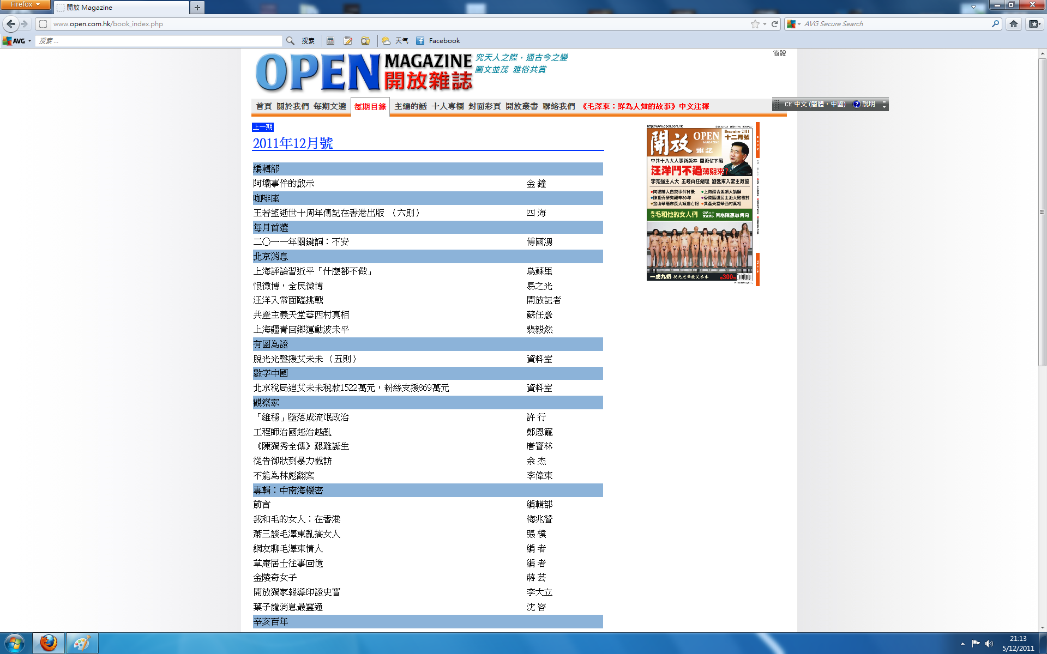Select the 封面彩頁 navigation tab
This screenshot has height=654, width=1047.
(x=484, y=106)
